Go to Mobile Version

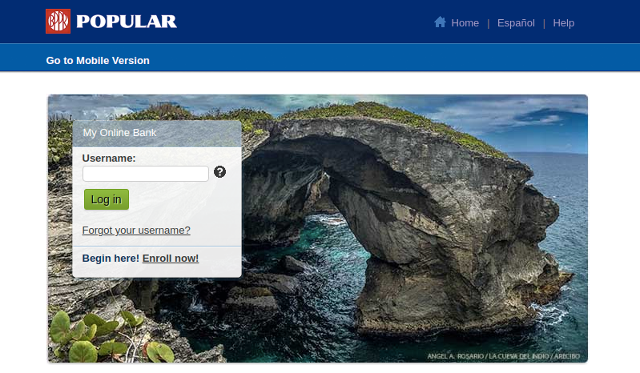click(x=98, y=60)
